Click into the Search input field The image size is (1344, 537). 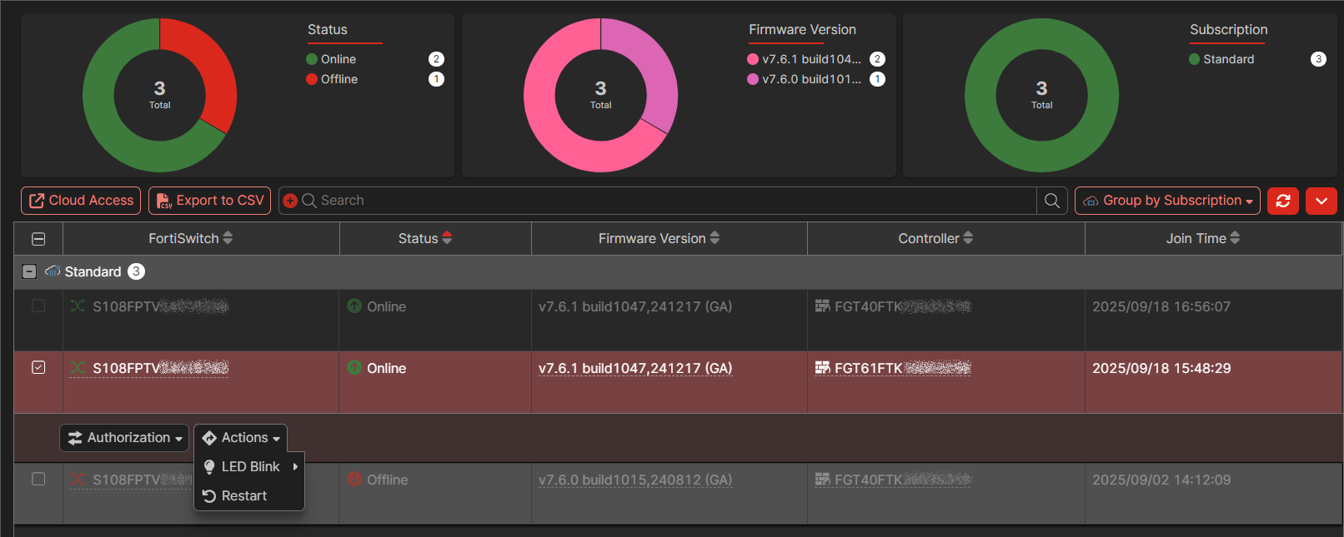point(667,201)
